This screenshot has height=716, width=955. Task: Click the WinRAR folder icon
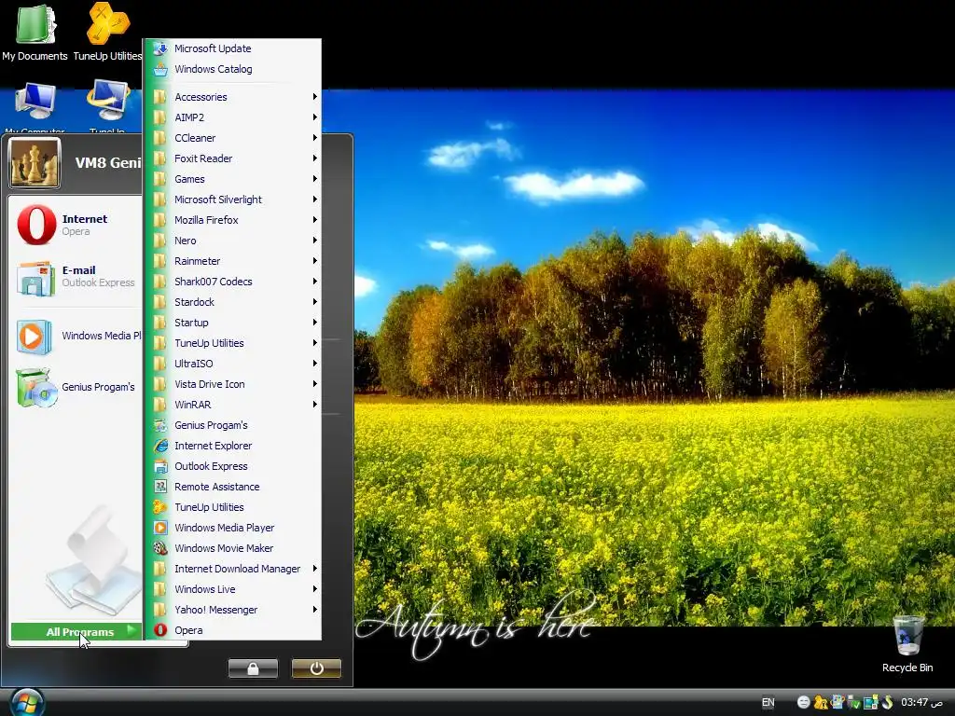pos(160,405)
